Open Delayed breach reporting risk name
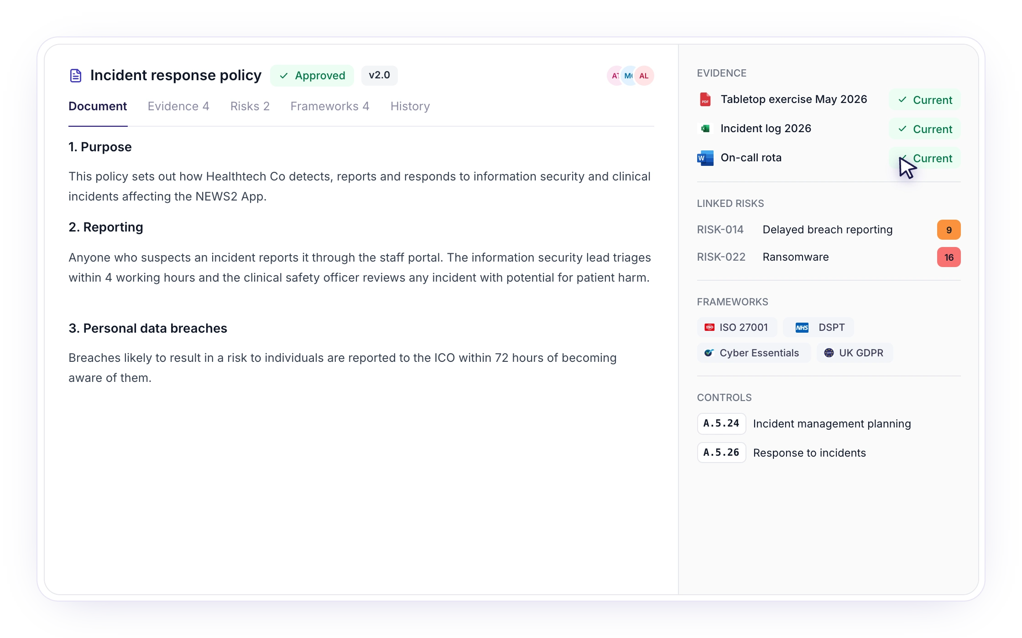 [828, 230]
